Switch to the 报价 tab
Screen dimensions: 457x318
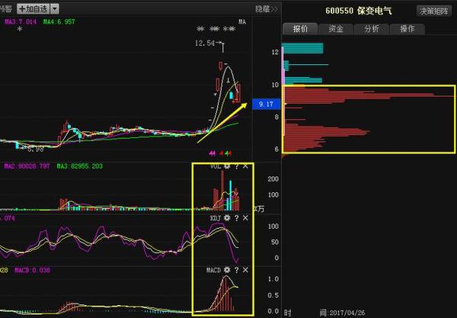pos(300,29)
